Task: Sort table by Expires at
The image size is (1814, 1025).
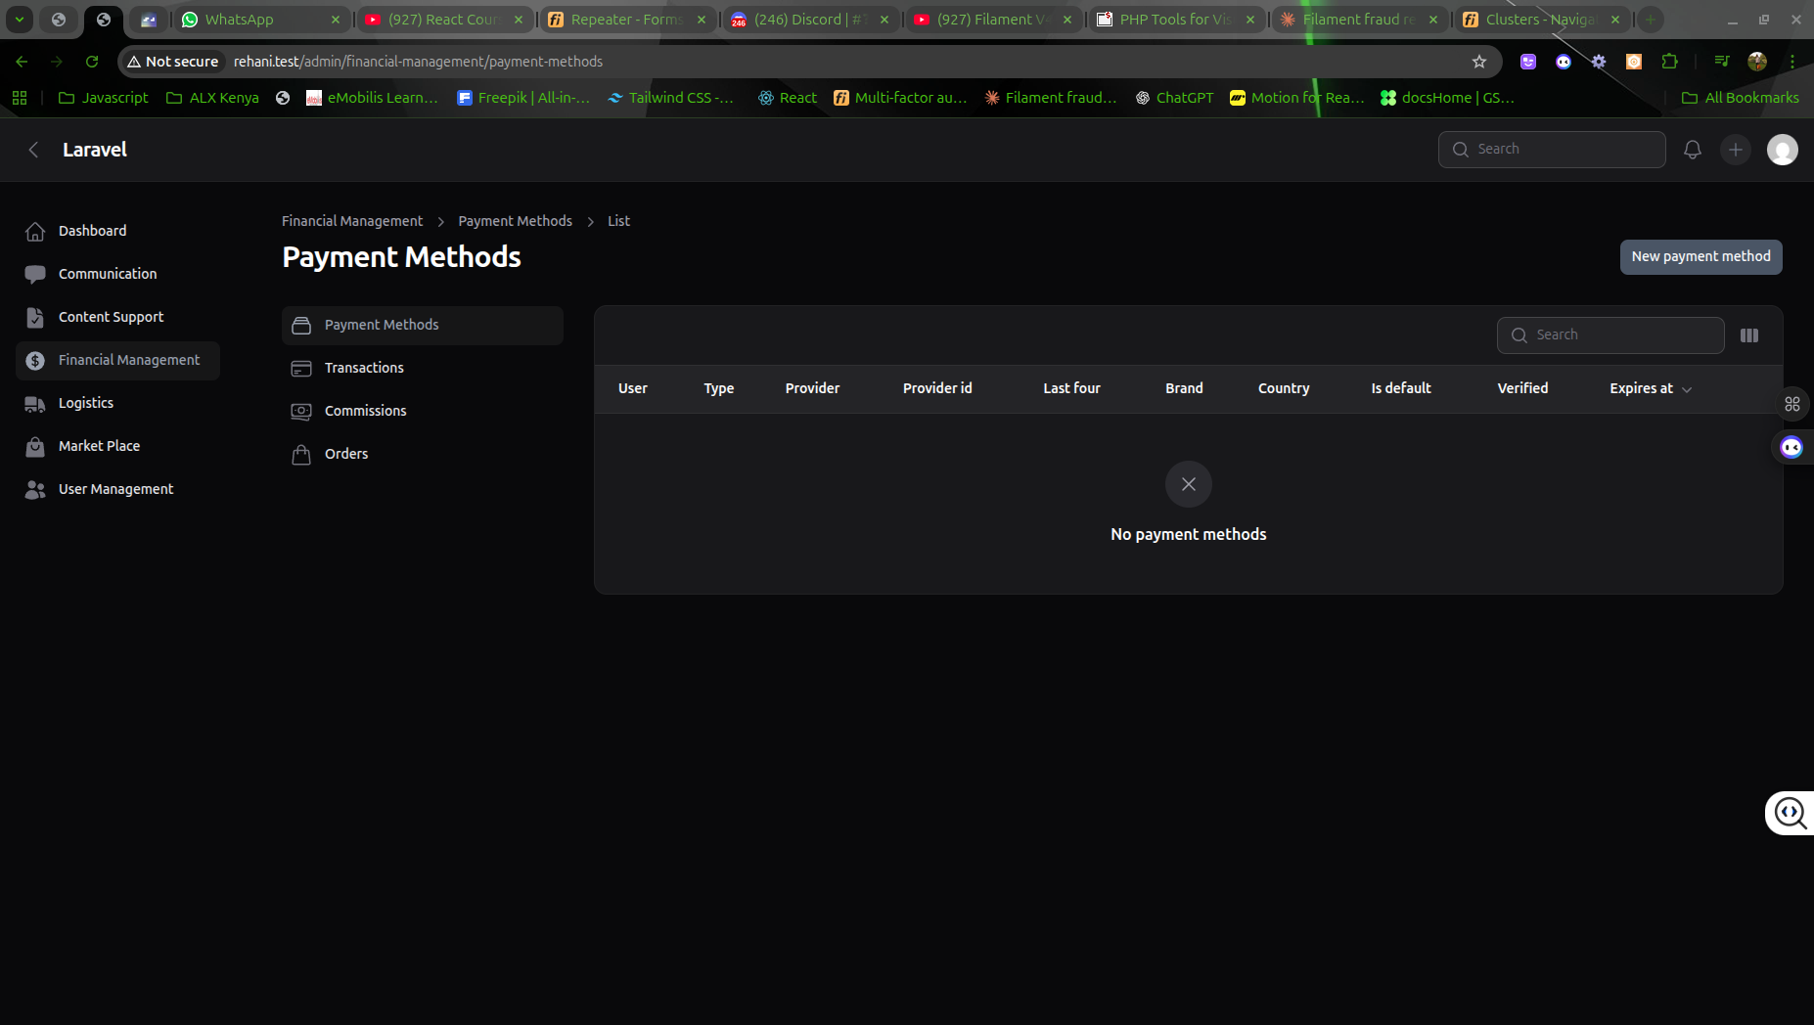Action: coord(1651,388)
